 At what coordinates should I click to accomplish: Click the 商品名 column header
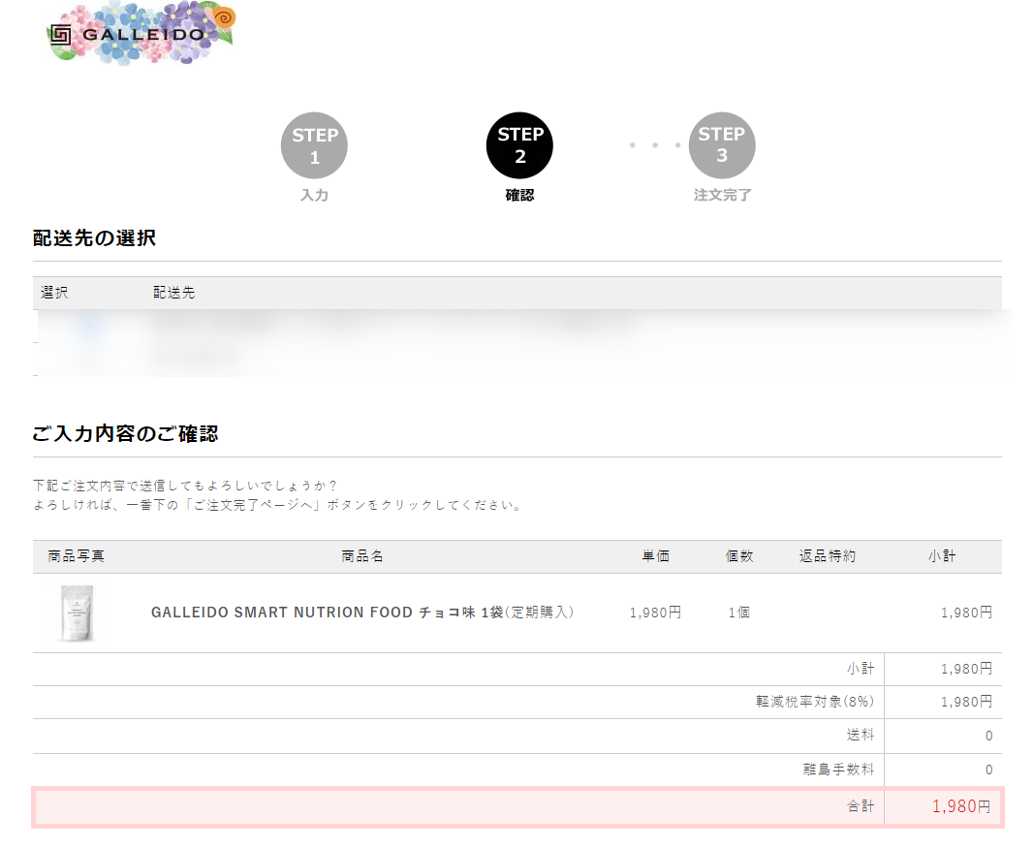click(362, 556)
